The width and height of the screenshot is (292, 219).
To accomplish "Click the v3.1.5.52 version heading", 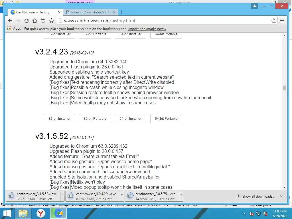I will tap(52, 136).
